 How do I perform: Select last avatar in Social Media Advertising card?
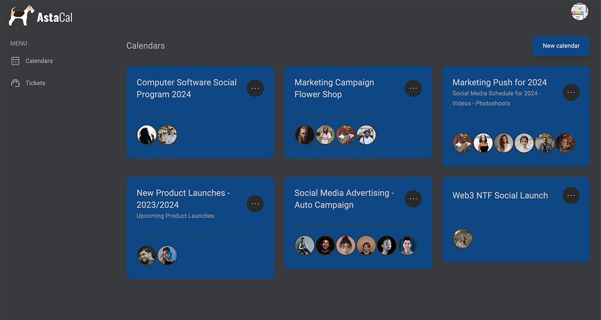(x=407, y=245)
